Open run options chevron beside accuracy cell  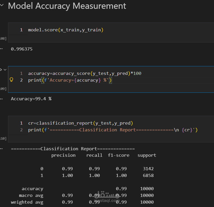tap(5, 70)
